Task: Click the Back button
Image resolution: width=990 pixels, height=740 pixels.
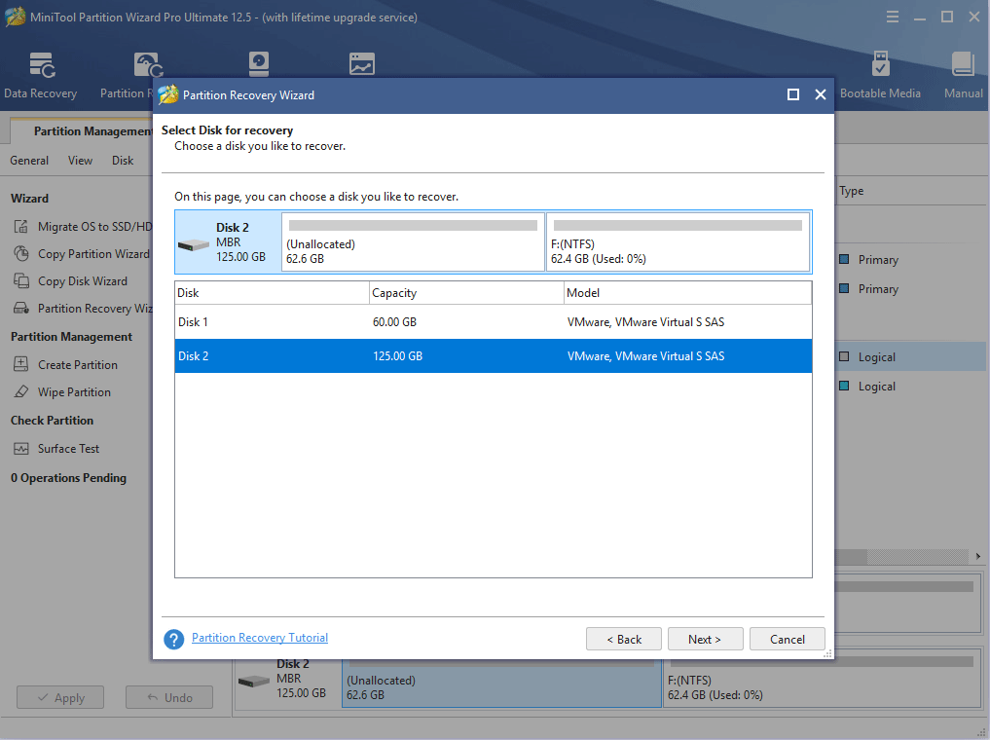Action: (x=624, y=639)
